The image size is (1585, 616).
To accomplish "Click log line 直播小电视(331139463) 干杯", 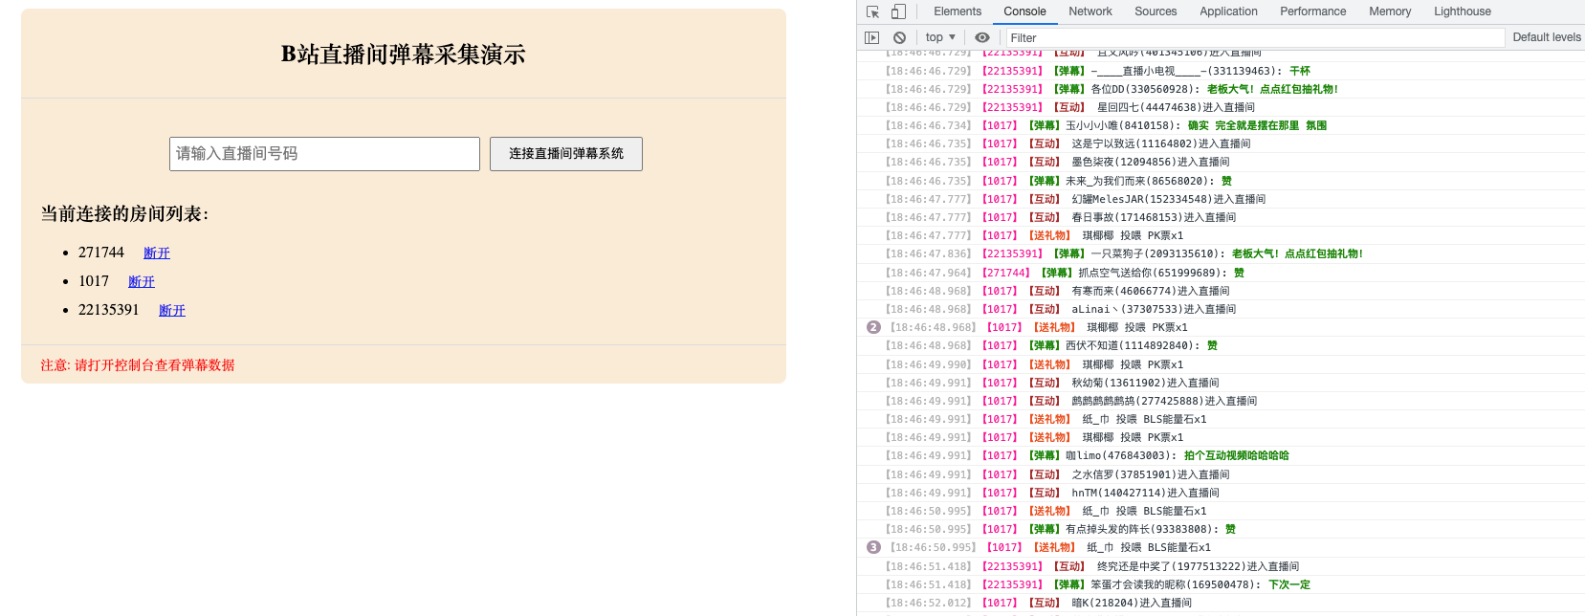I will tap(1221, 71).
